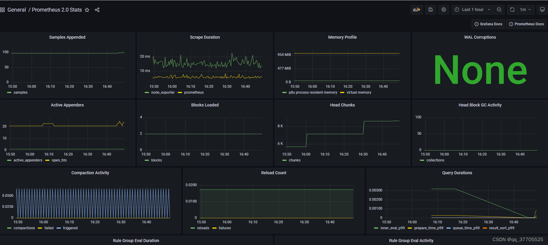Click General in the breadcrumb
The height and width of the screenshot is (245, 548).
coord(17,10)
